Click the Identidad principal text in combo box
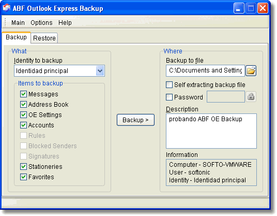Viewport: 277px width, 216px height. (42, 71)
